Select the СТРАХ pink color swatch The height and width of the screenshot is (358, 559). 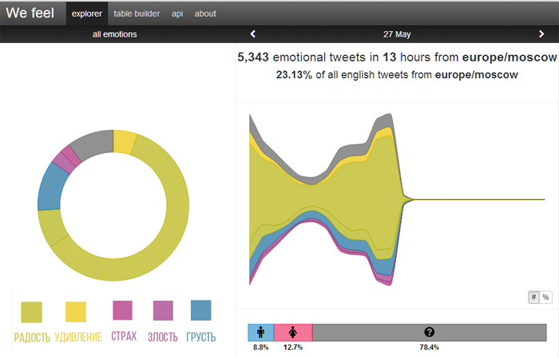[x=122, y=310]
